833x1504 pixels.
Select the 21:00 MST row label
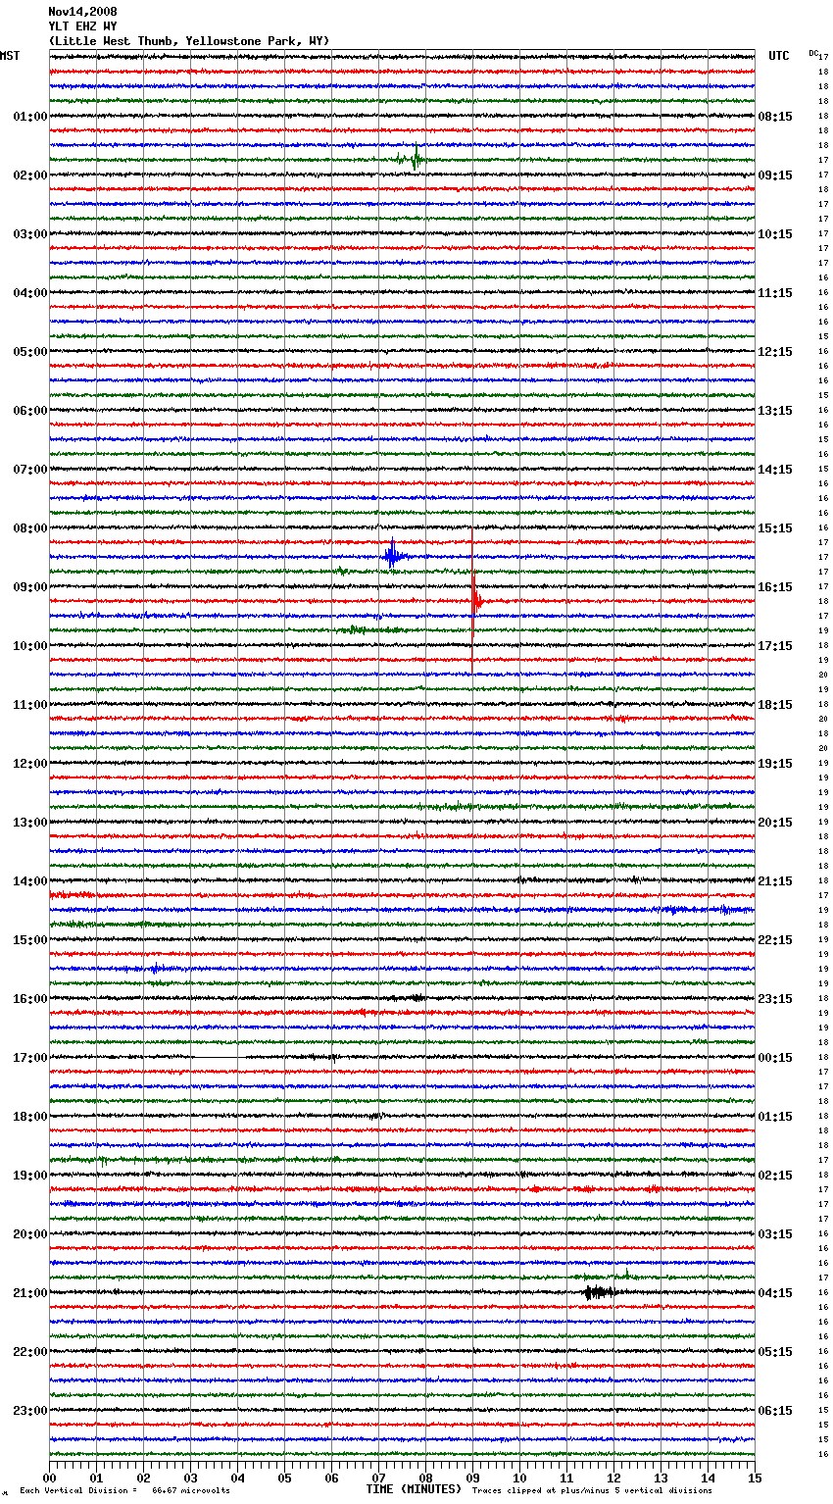tap(30, 1293)
